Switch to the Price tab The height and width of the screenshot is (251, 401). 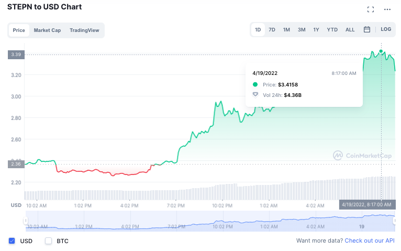tap(19, 30)
